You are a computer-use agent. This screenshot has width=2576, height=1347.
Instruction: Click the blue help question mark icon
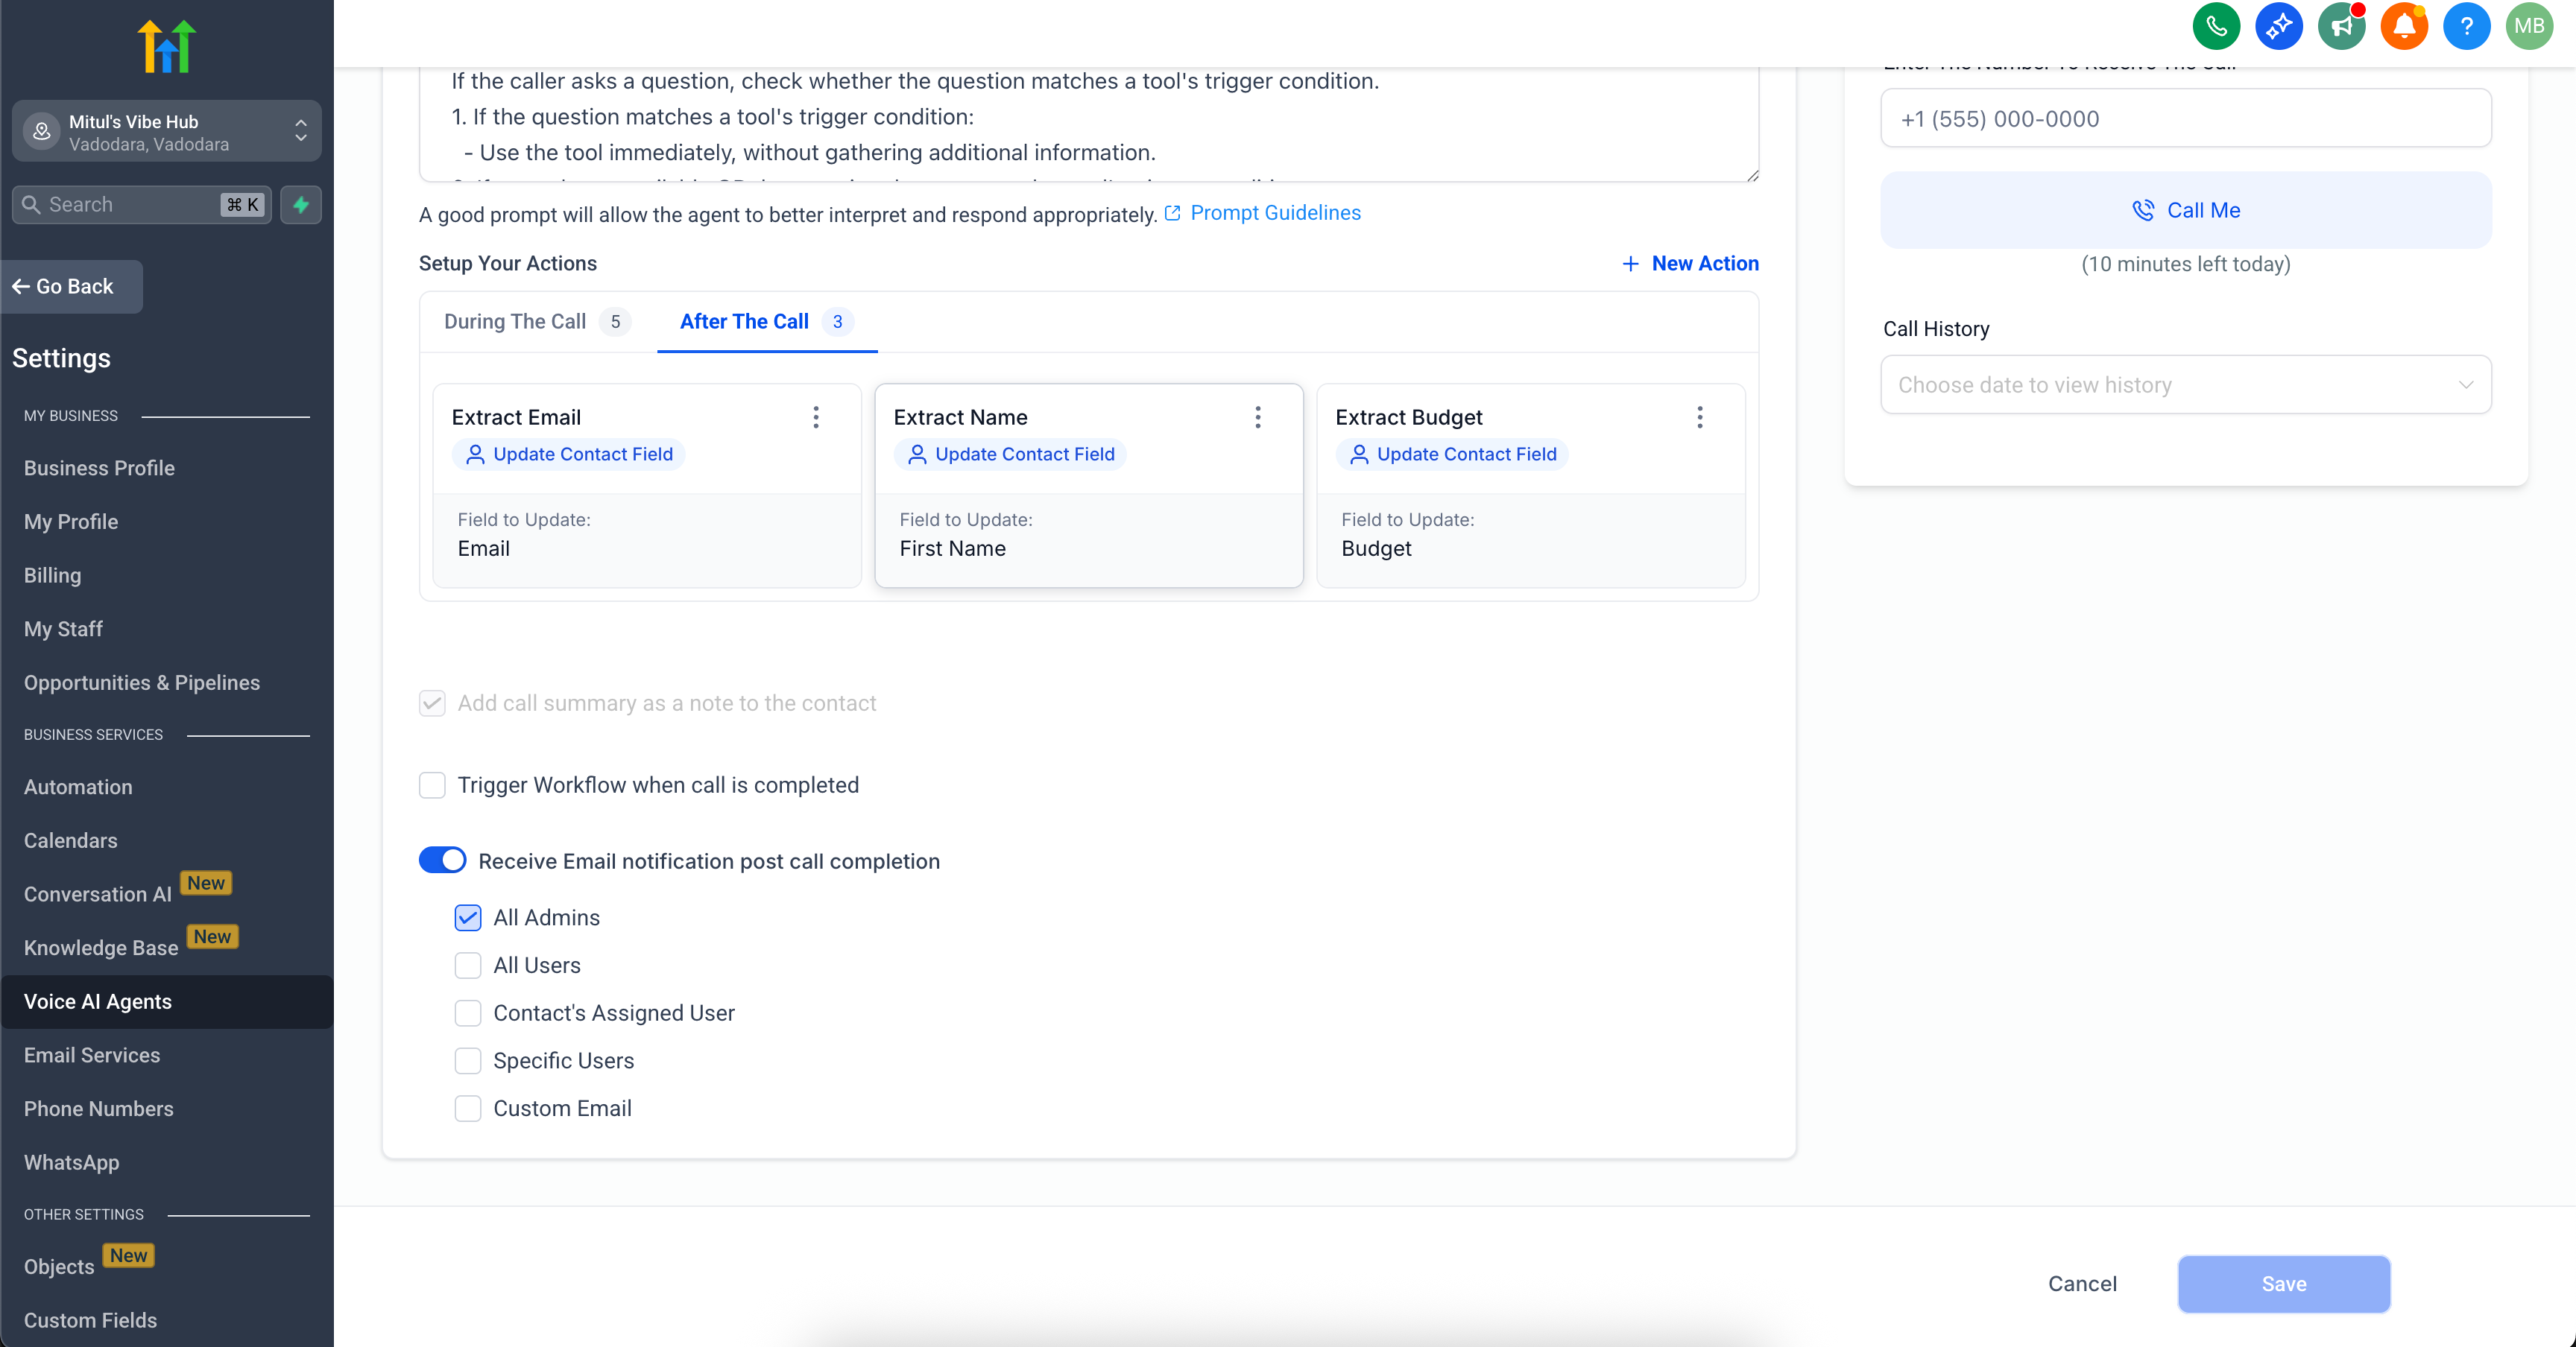point(2466,26)
